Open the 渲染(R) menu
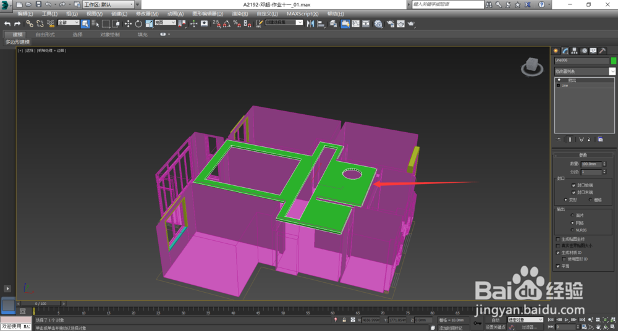The height and width of the screenshot is (331, 618). coord(240,14)
